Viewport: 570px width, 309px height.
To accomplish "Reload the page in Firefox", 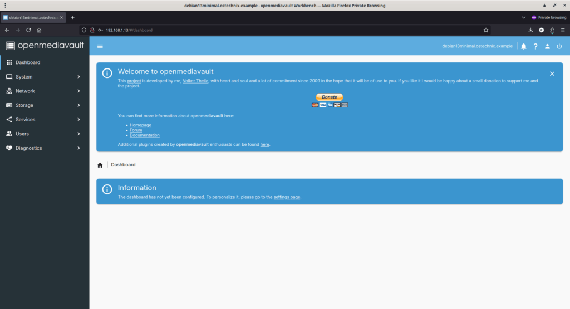I will pyautogui.click(x=28, y=30).
